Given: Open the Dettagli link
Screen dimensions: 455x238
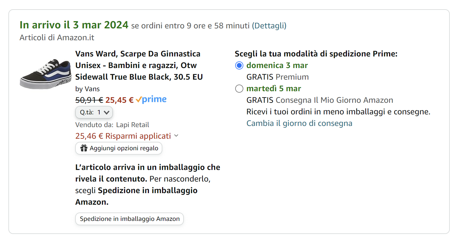Looking at the screenshot, I should coord(269,25).
